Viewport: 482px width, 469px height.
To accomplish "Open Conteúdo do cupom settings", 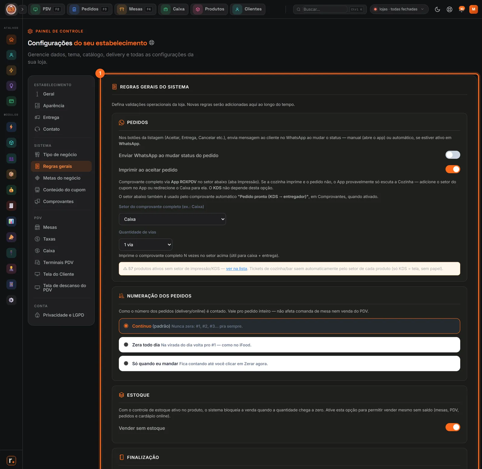I will pyautogui.click(x=61, y=190).
